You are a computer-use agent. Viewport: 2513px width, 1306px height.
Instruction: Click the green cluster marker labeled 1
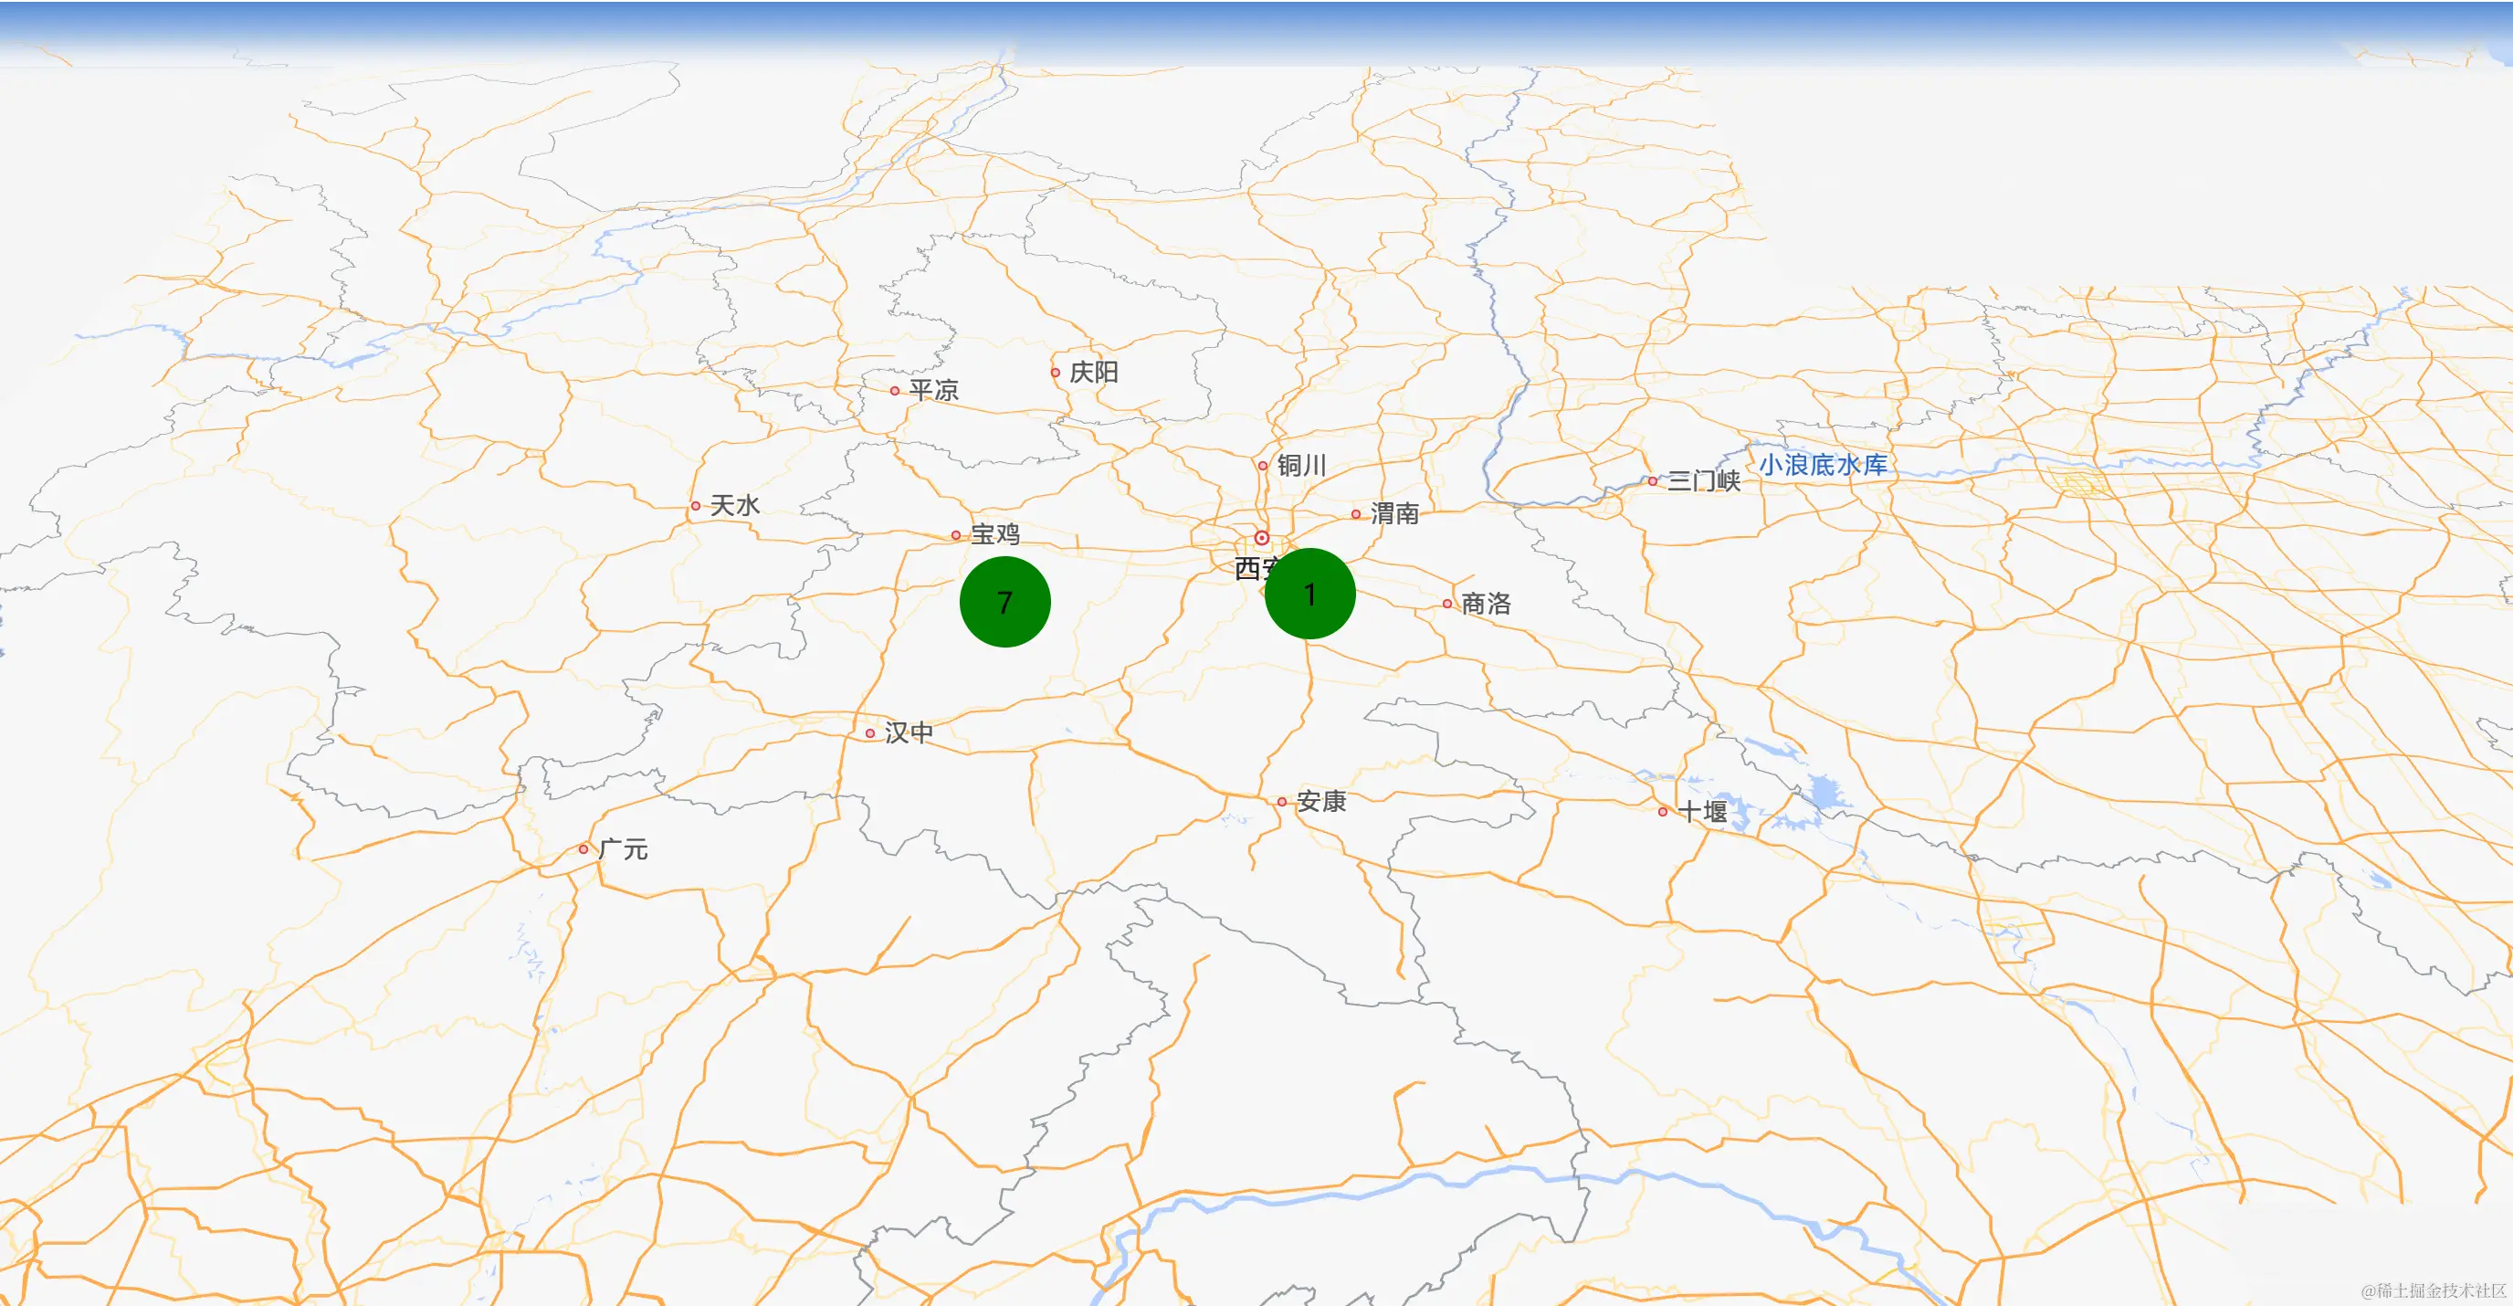pos(1309,595)
